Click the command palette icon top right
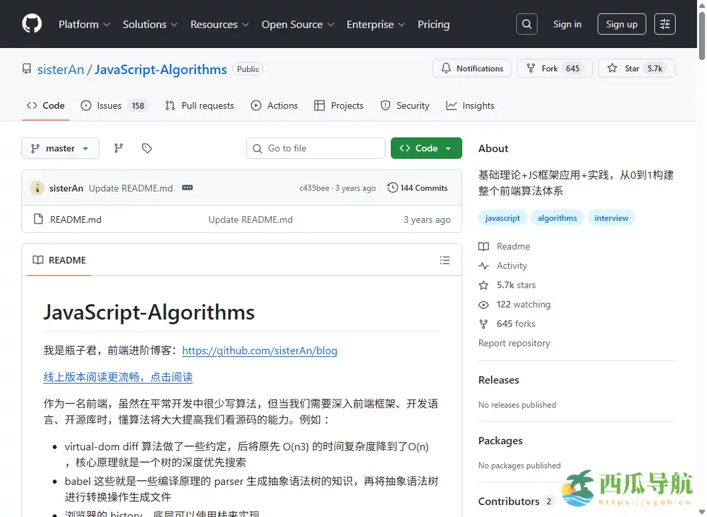This screenshot has width=707, height=517. [664, 23]
